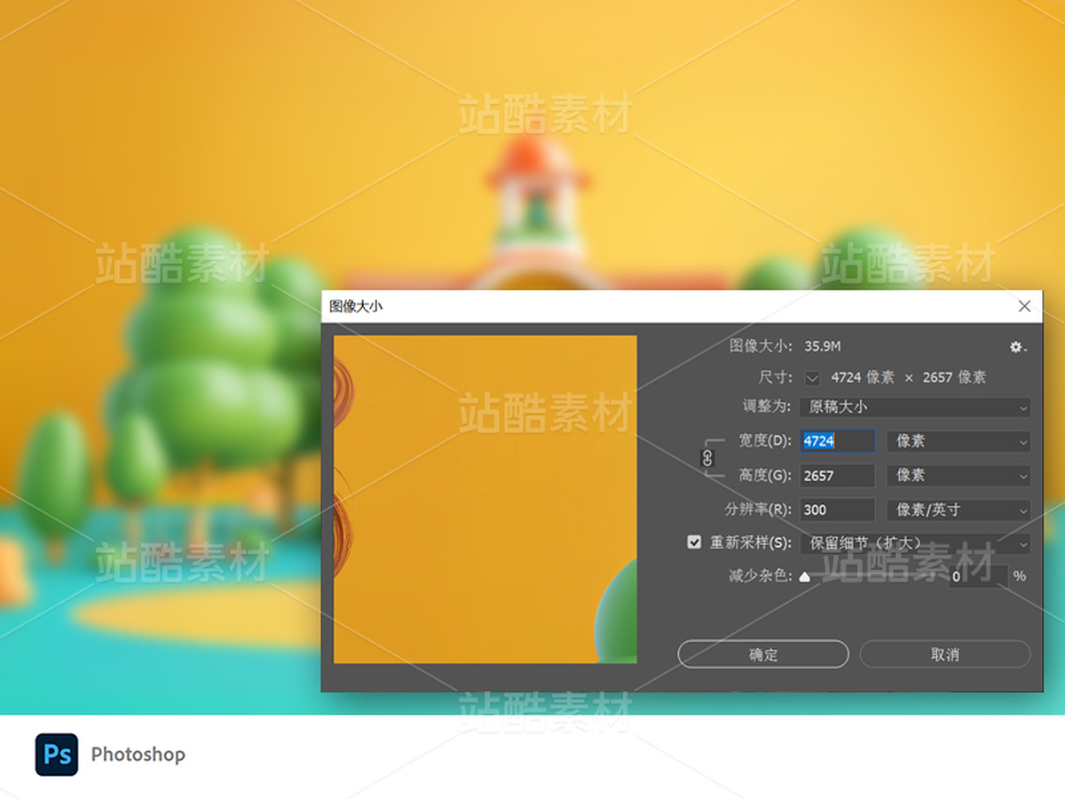Toggle the 重新采样(S) checkbox off
1065x799 pixels.
694,542
